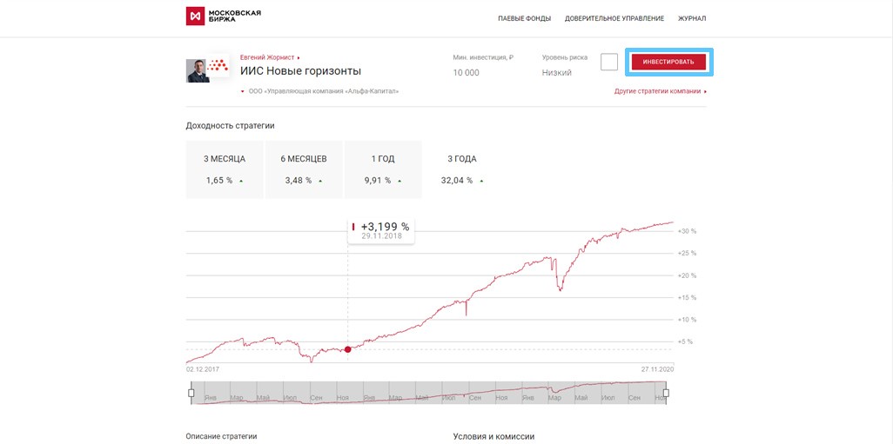This screenshot has width=893, height=444.
Task: Select the 6 месяцев yield tab
Action: 304,169
